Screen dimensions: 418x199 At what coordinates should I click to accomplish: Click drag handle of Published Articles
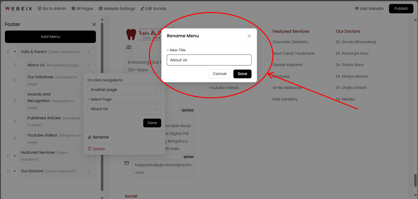(15, 121)
